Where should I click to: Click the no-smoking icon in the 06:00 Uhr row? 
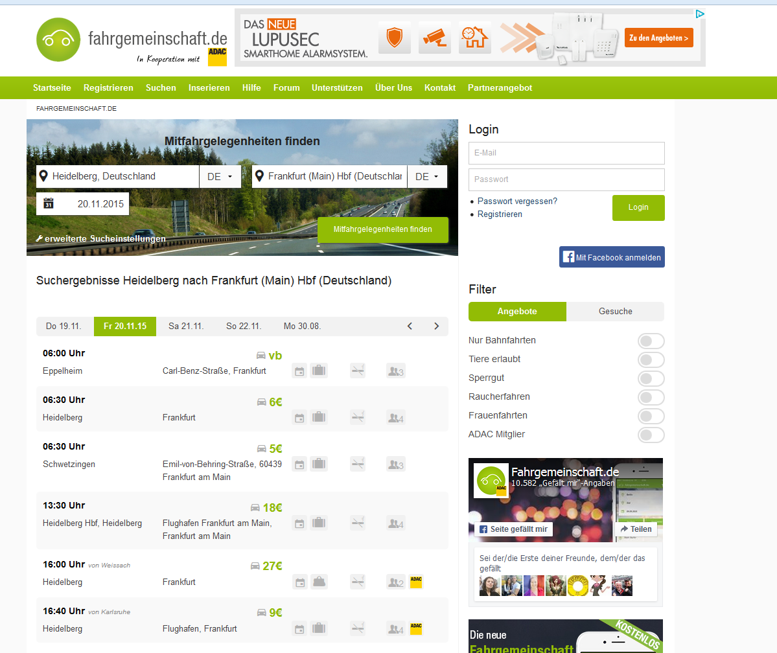[358, 371]
